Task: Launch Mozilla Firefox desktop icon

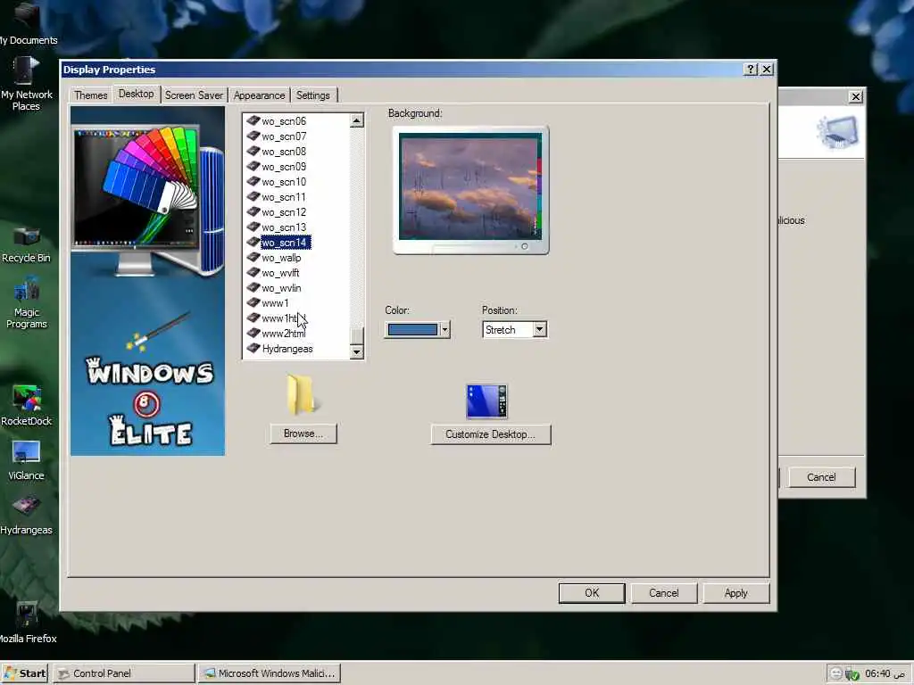Action: [27, 622]
